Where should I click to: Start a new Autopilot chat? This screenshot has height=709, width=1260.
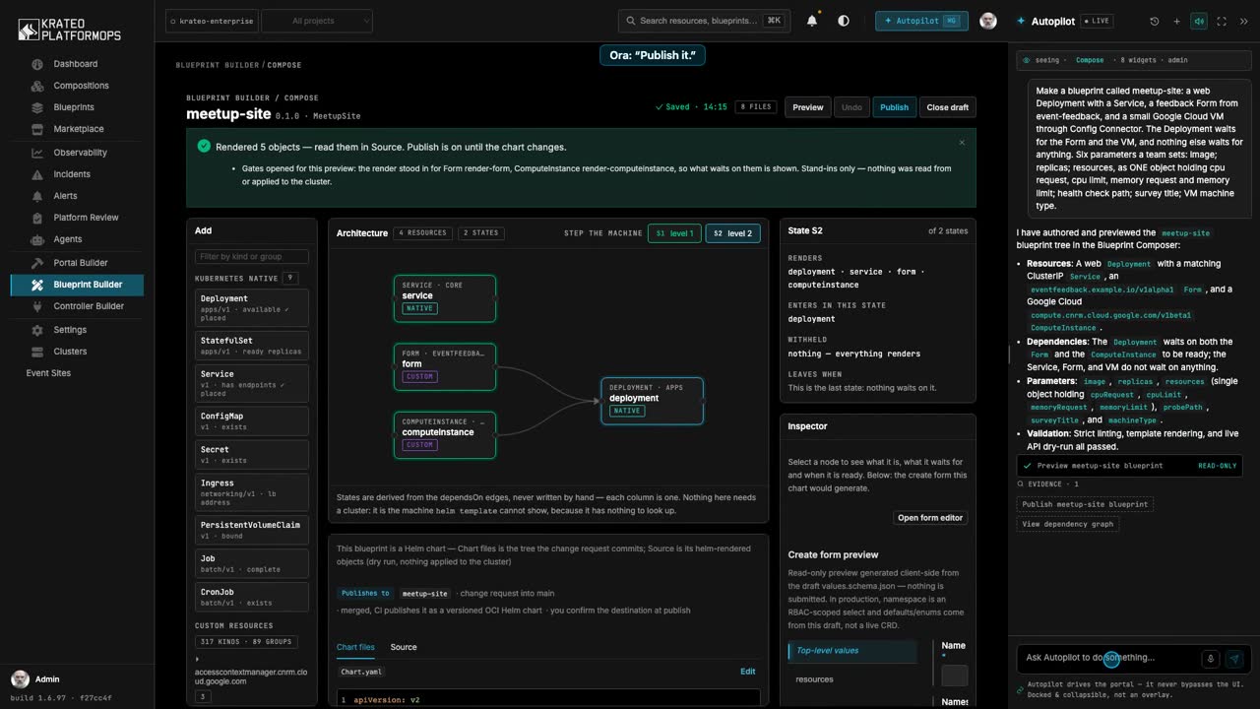[x=1176, y=21]
